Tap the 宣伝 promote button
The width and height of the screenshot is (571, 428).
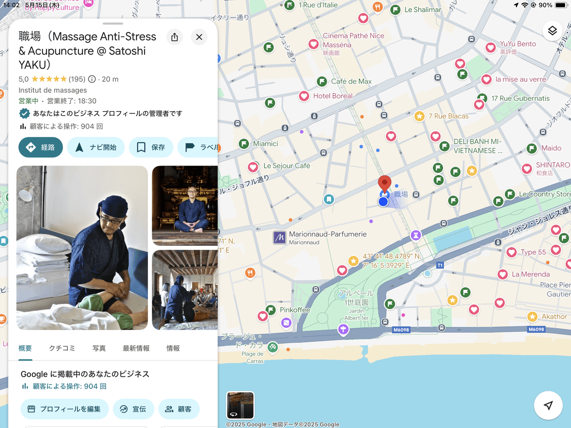(133, 409)
